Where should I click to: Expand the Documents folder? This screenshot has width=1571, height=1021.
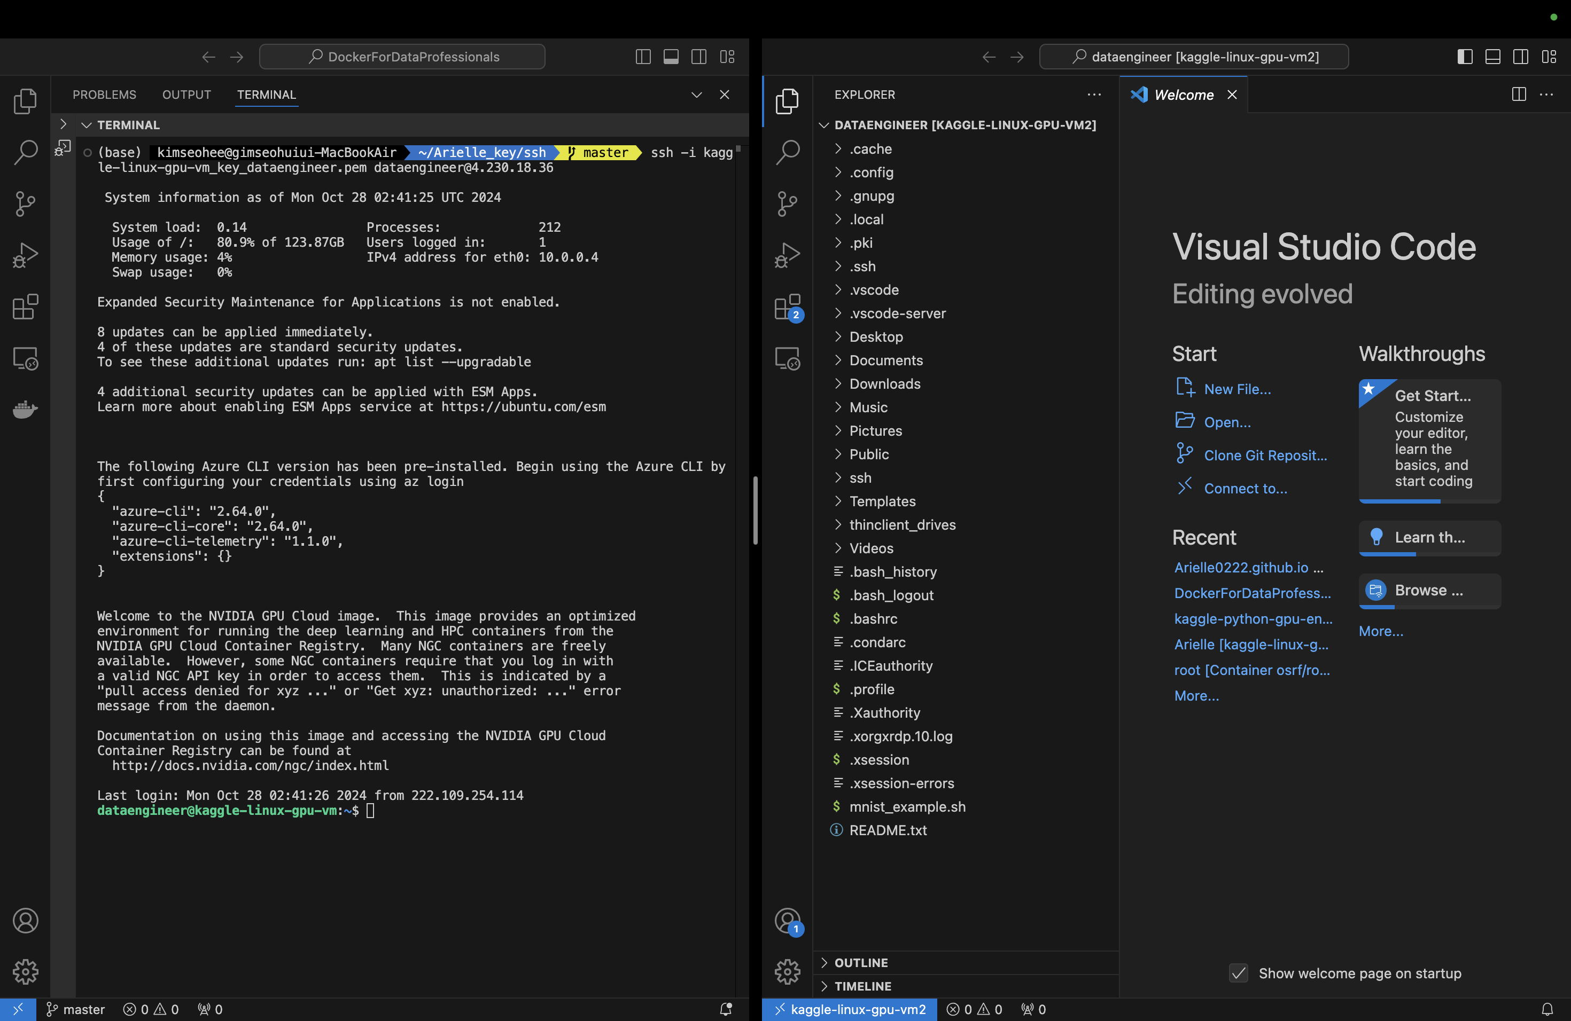point(966,360)
